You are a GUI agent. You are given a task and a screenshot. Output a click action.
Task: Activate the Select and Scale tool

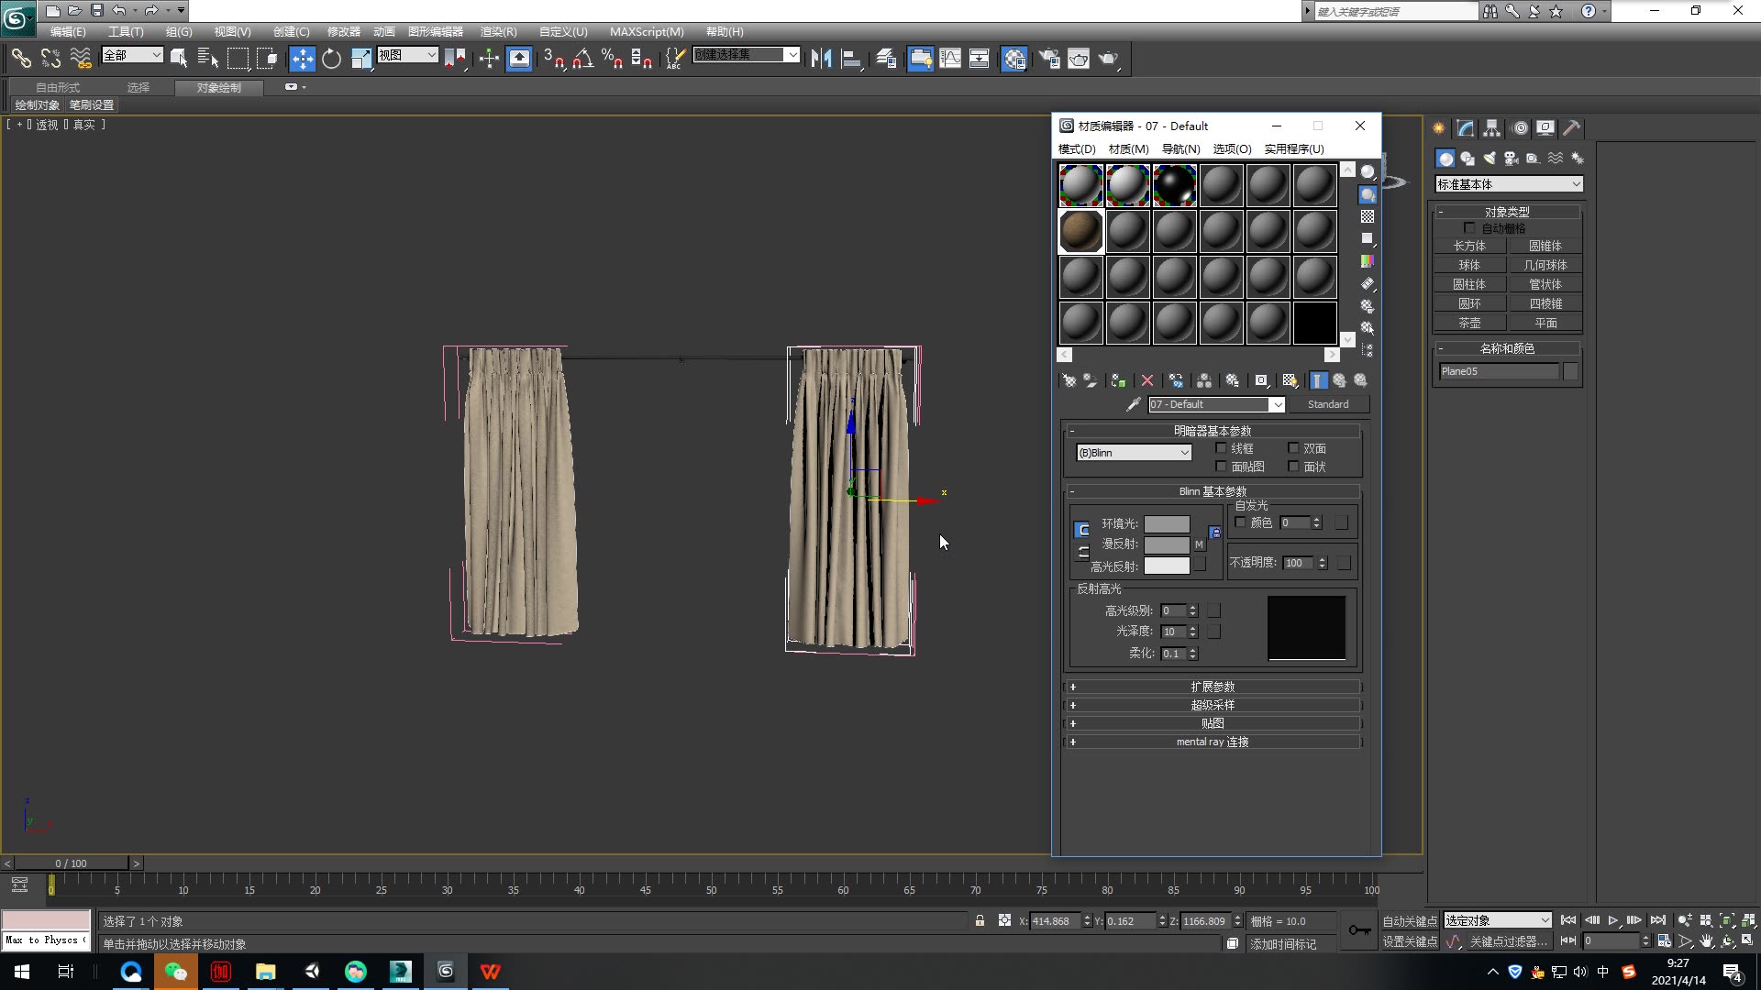[361, 59]
